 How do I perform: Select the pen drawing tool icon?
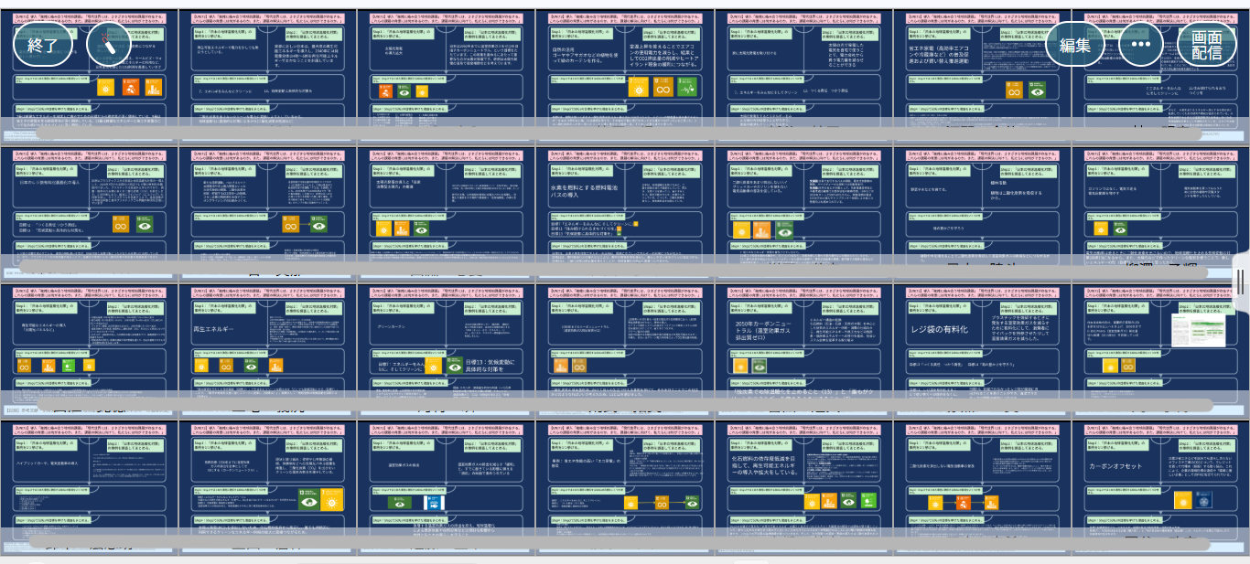click(x=109, y=43)
